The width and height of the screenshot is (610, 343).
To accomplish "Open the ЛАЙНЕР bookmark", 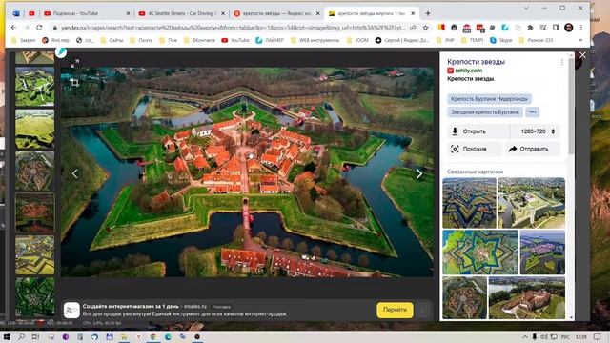I will pos(270,40).
